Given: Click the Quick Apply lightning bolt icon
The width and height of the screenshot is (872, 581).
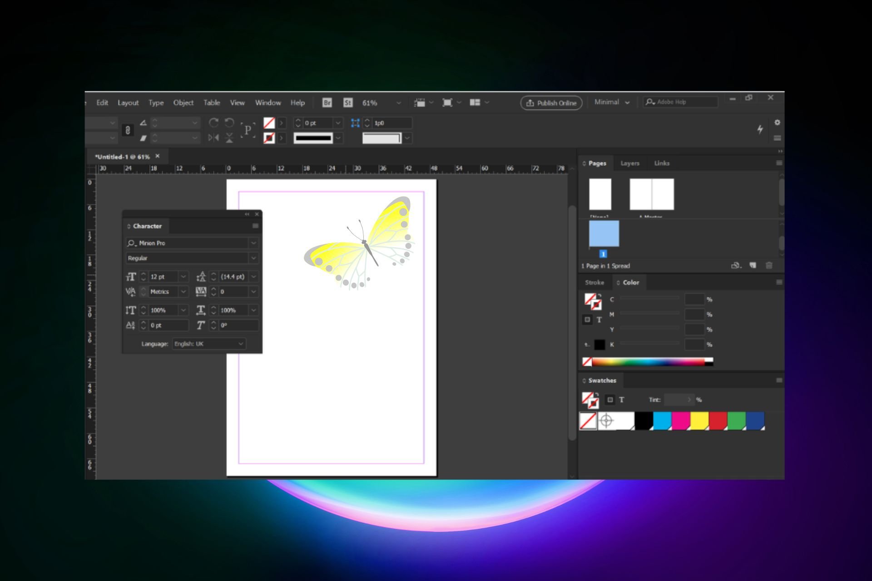Looking at the screenshot, I should click(x=760, y=129).
